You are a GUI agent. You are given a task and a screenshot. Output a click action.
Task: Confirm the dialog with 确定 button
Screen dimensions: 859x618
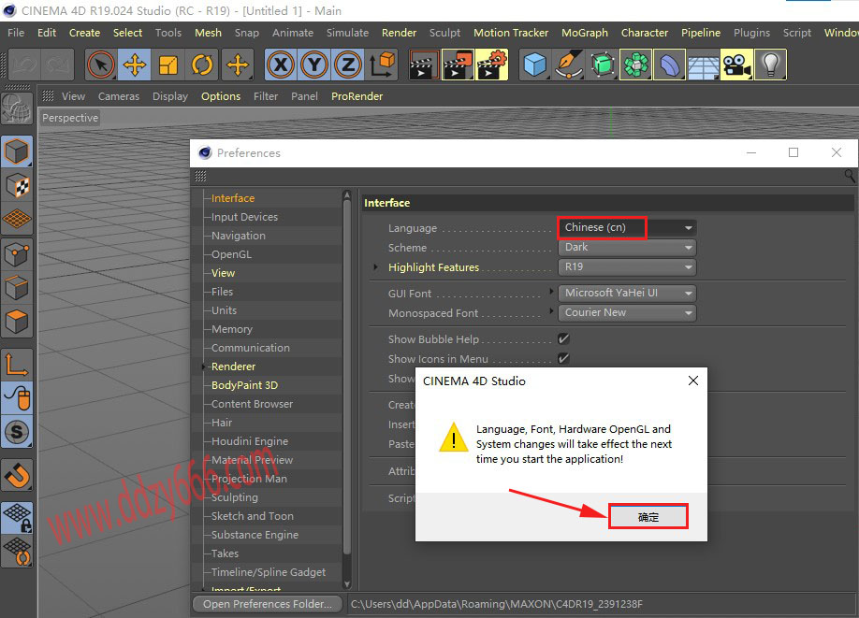[648, 517]
